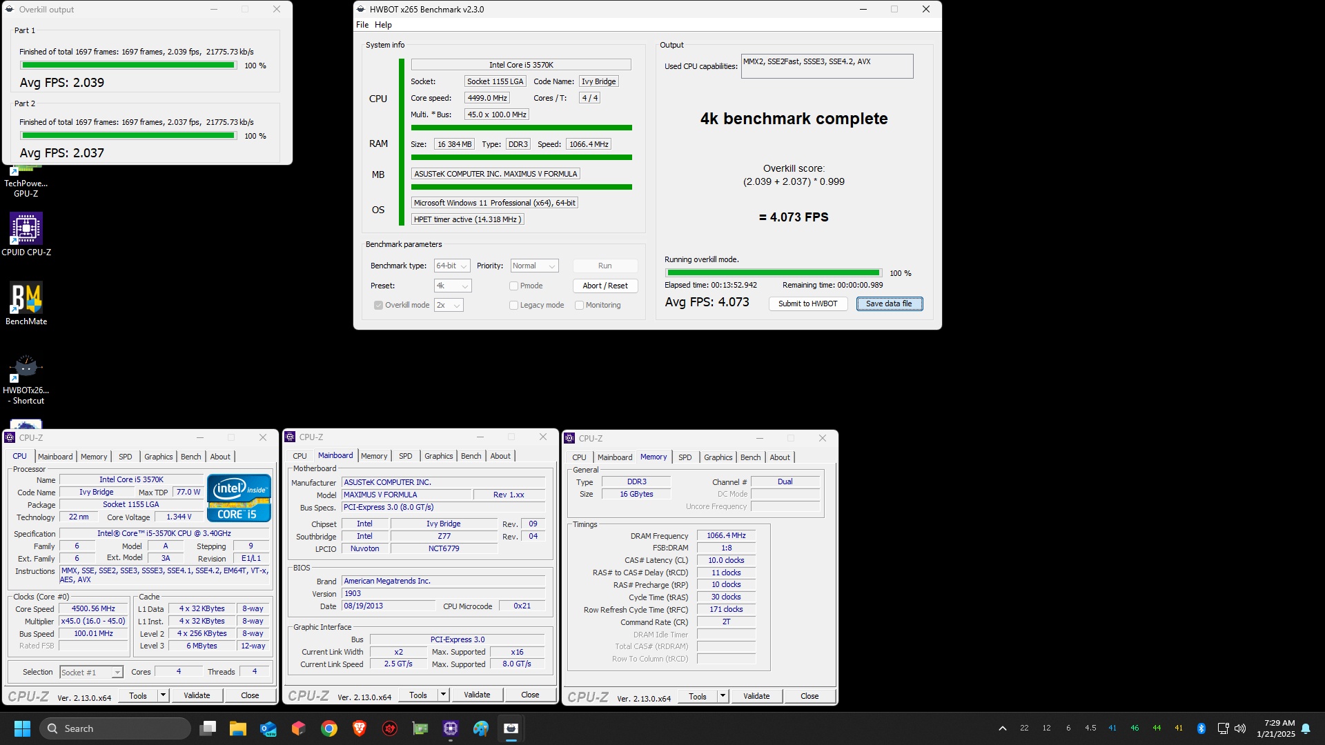Open the Preset 4k dropdown
The height and width of the screenshot is (745, 1325).
(452, 286)
